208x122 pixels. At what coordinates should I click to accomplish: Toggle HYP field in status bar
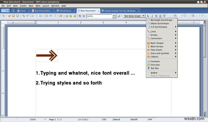[x=150, y=119]
